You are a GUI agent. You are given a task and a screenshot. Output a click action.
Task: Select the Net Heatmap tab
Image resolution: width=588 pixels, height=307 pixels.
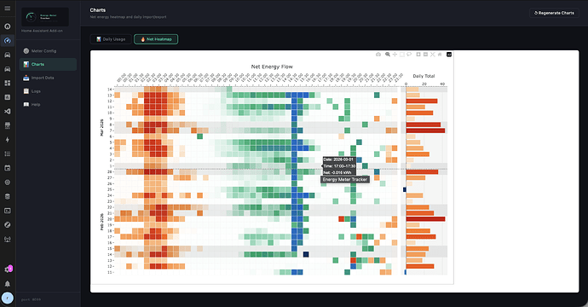(x=156, y=39)
